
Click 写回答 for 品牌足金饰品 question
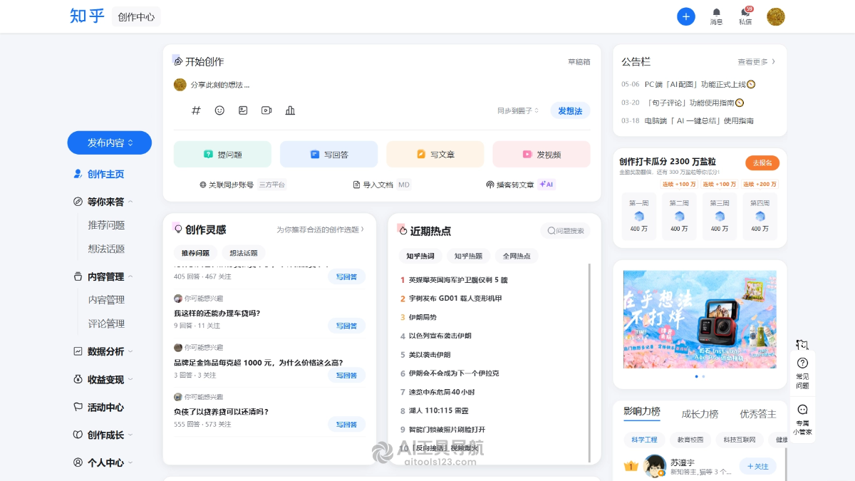[x=346, y=375]
